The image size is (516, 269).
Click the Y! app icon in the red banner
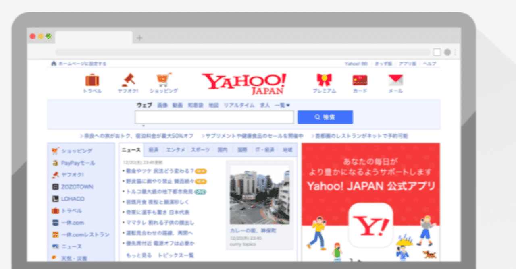pyautogui.click(x=370, y=225)
